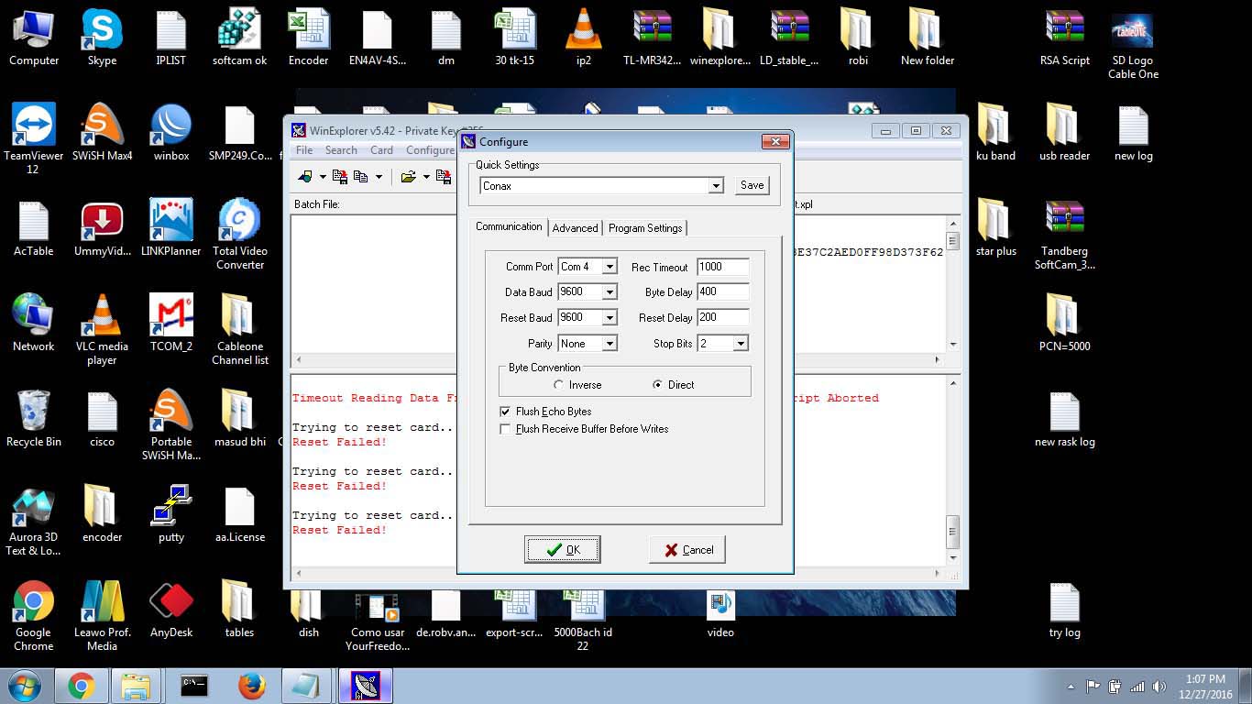Open the Quick Settings Conax dropdown

pyautogui.click(x=716, y=186)
